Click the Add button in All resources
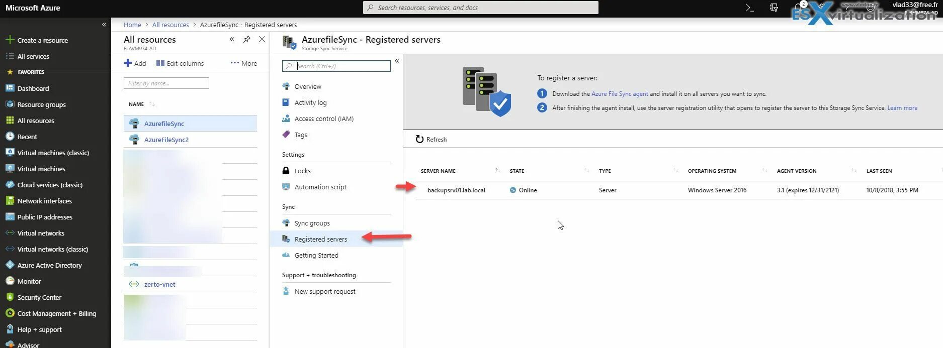 click(135, 63)
